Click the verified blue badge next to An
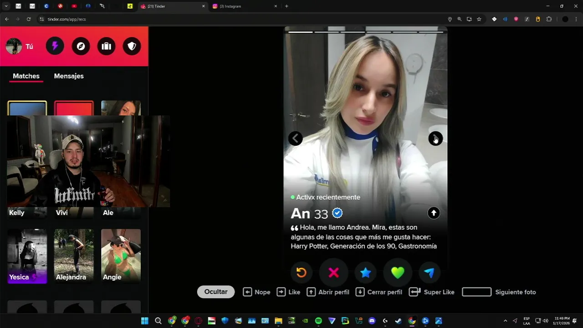Screen dimensions: 583x328 pos(338,213)
